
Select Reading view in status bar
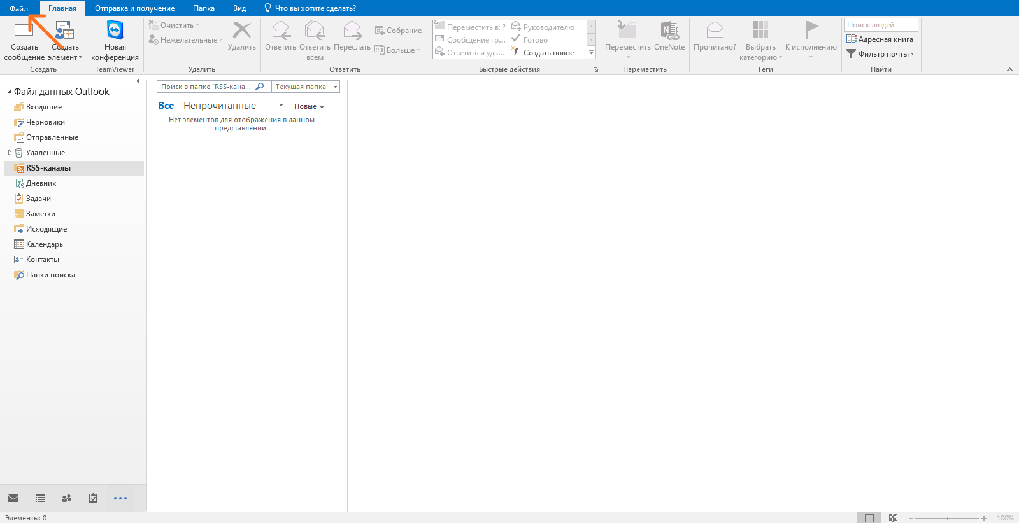tap(893, 518)
